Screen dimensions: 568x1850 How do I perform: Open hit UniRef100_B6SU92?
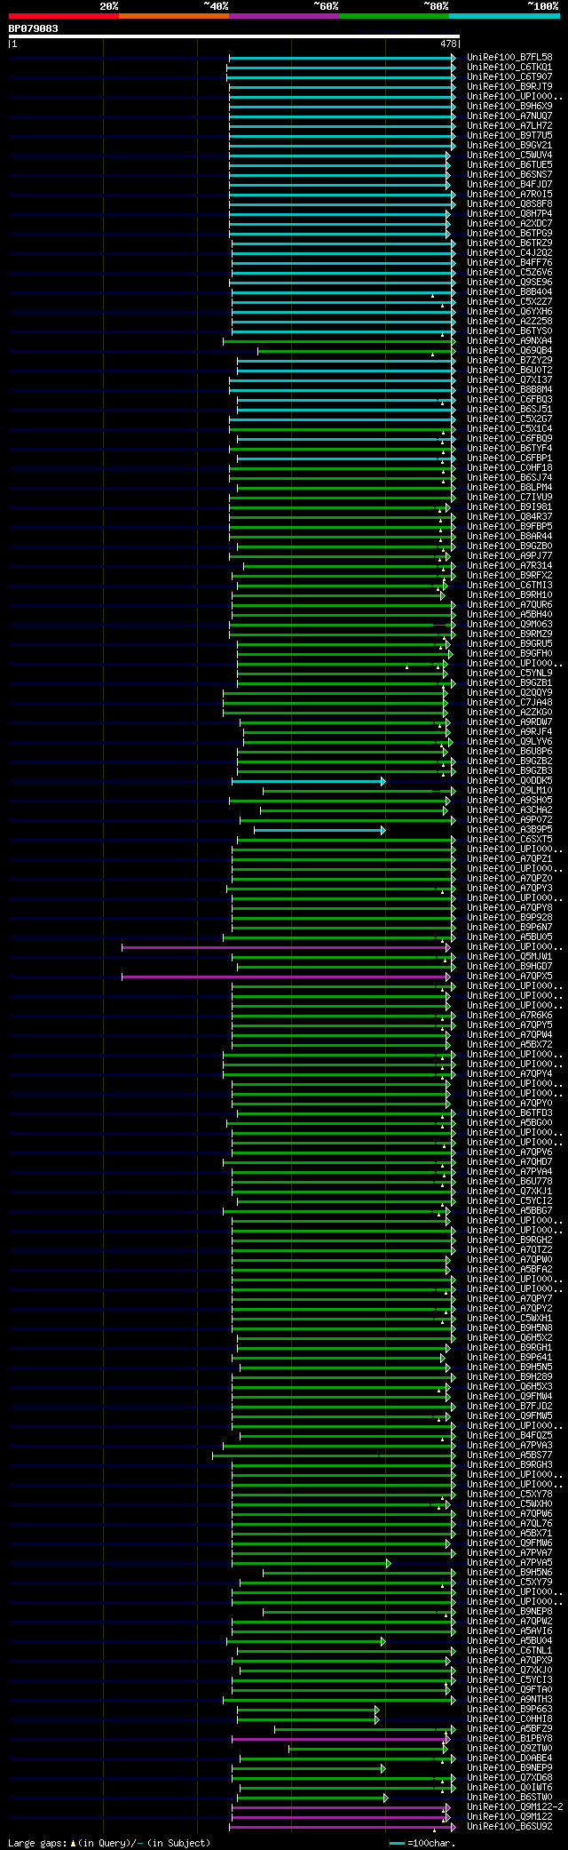pyautogui.click(x=509, y=1826)
